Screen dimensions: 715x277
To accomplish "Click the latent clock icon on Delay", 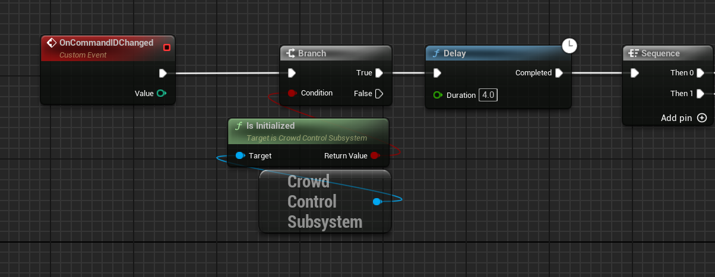I will [570, 46].
